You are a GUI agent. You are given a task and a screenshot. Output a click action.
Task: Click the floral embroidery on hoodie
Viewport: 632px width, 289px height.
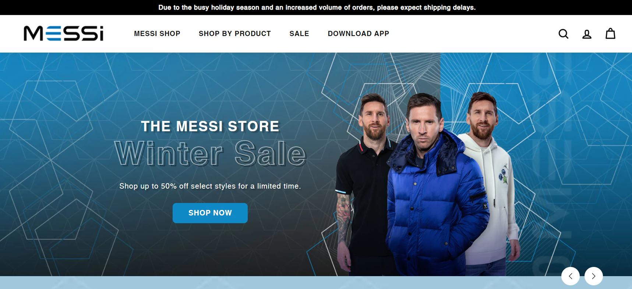504,174
